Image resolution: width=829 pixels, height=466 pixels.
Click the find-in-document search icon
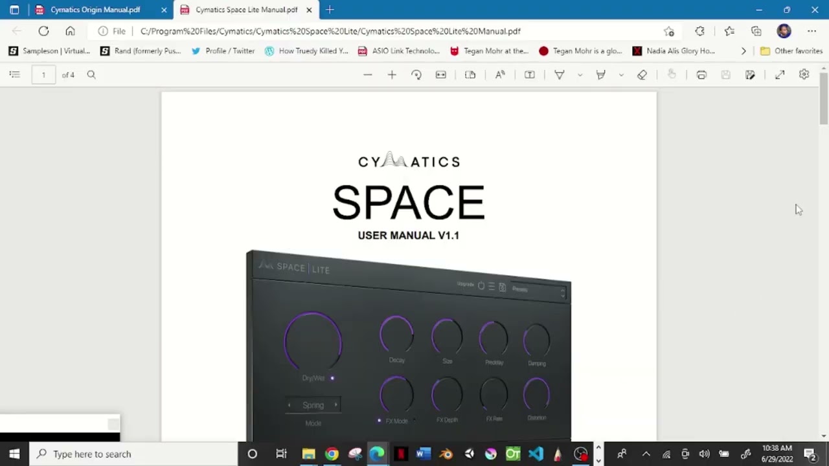click(x=91, y=75)
